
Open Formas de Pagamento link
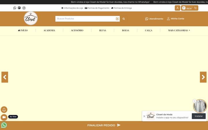(x=97, y=8)
